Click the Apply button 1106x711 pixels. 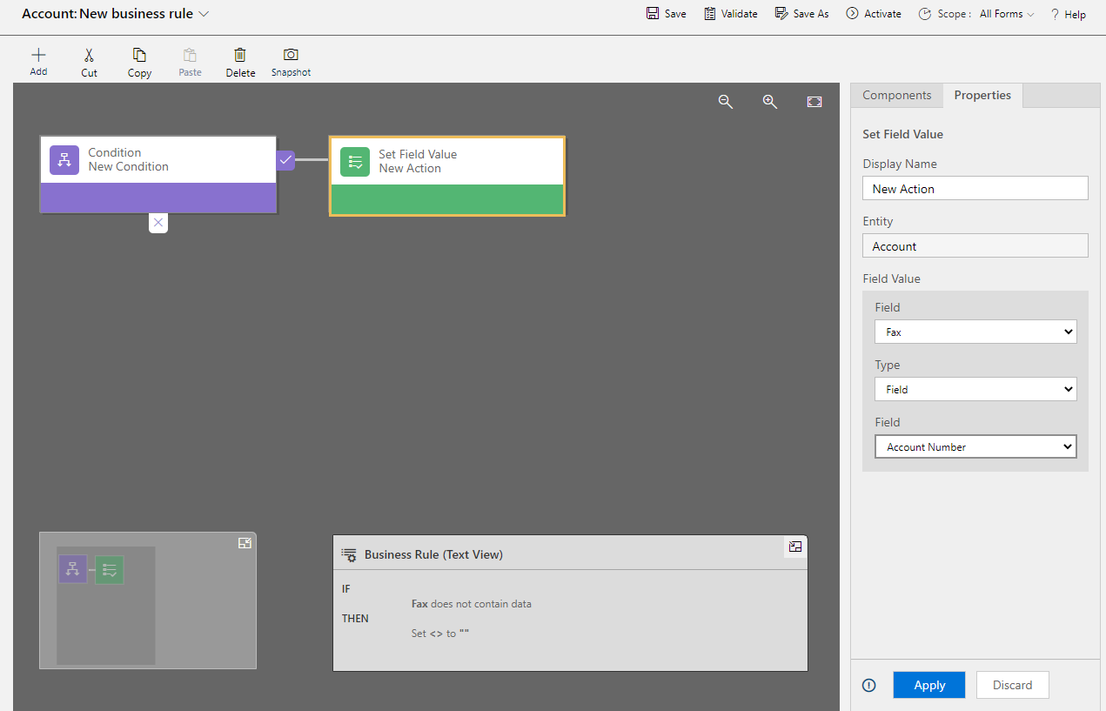click(x=928, y=685)
